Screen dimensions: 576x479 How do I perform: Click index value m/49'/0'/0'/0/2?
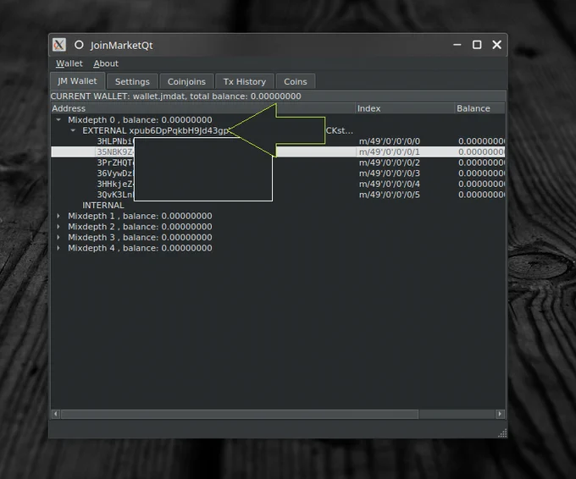390,162
